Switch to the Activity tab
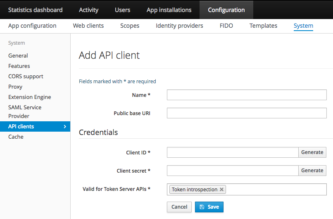This screenshot has width=333, height=219. point(88,10)
